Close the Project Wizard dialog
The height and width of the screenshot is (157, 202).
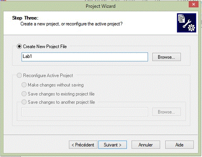click(x=193, y=5)
